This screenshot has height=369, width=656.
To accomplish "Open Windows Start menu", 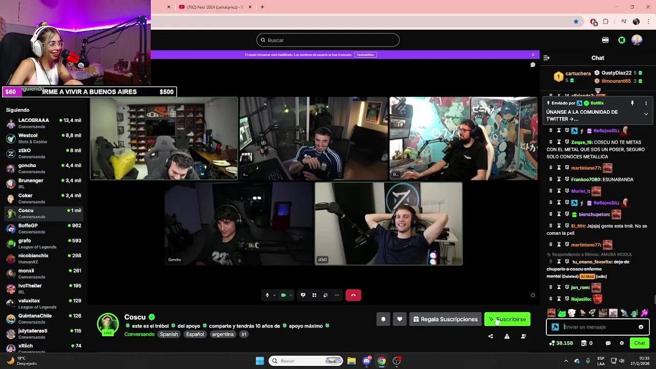I will pos(260,361).
